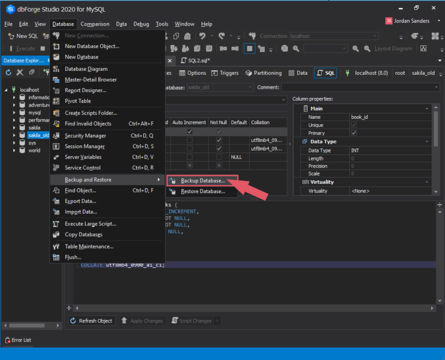Click the Find Invalid Objects entry
The width and height of the screenshot is (445, 360).
[87, 123]
